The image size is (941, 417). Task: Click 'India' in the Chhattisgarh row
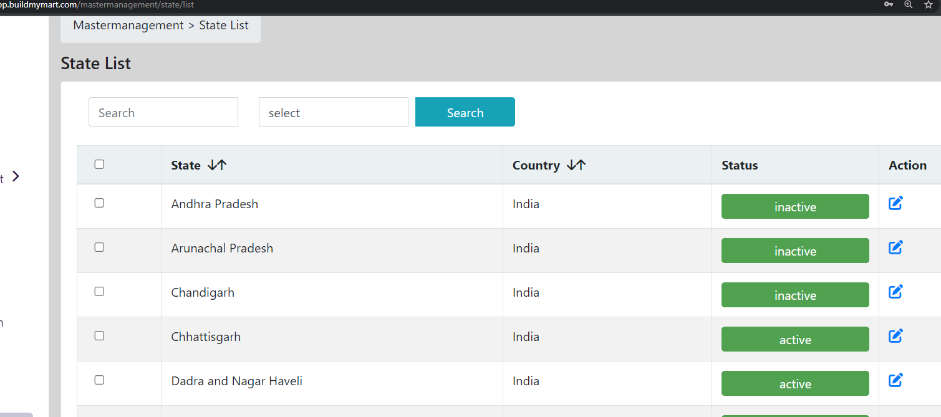[526, 337]
